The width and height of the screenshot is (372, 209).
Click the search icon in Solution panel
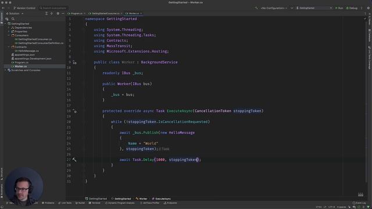13,19
